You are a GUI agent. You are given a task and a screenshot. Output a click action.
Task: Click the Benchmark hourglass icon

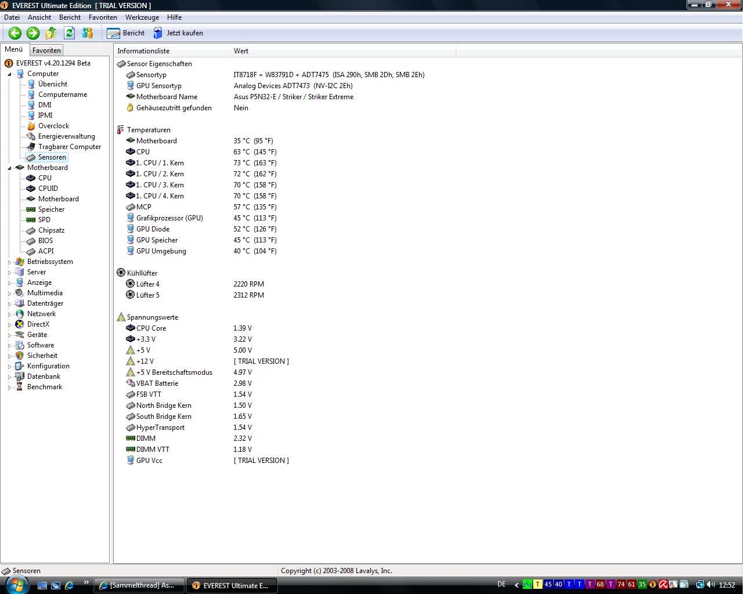pyautogui.click(x=20, y=387)
